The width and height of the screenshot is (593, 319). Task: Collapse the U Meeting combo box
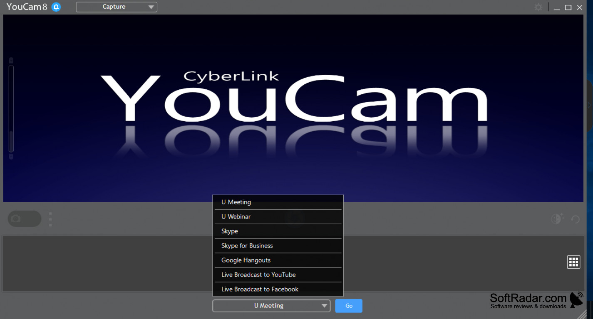pos(271,306)
